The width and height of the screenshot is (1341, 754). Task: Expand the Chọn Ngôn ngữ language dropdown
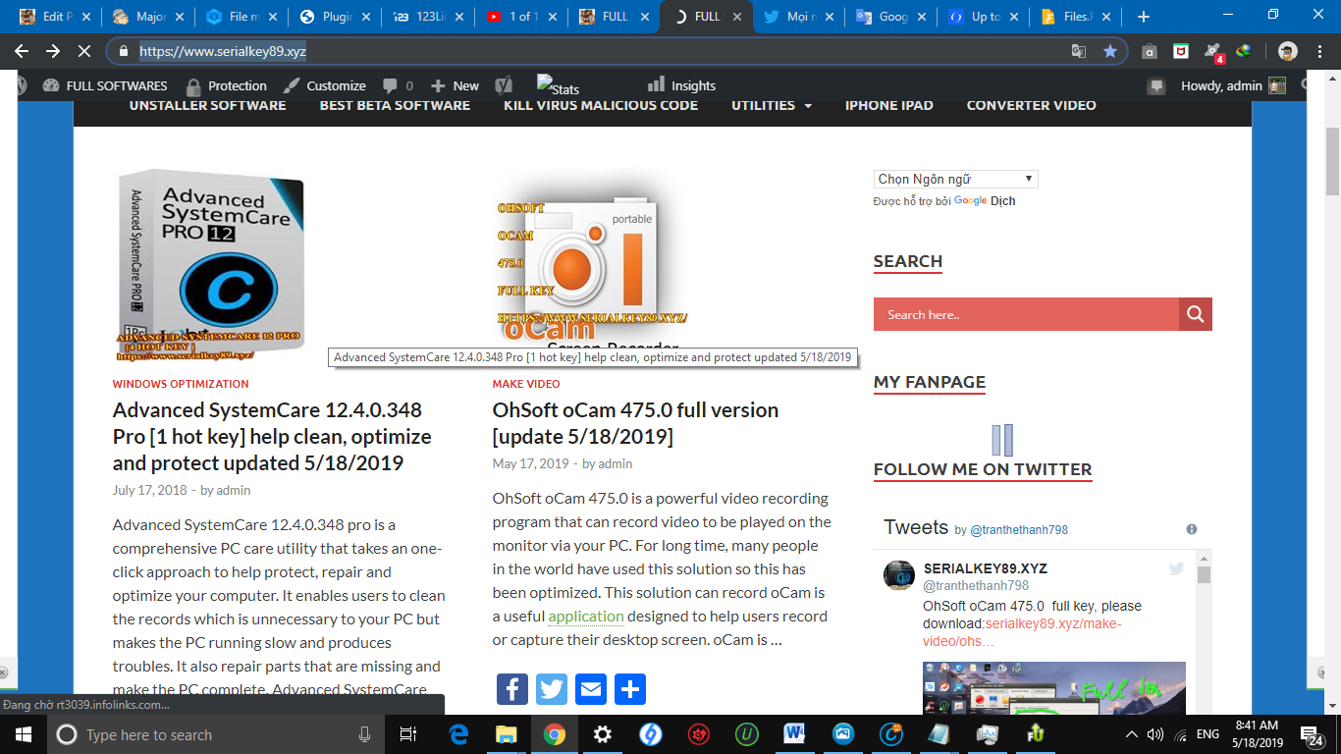[955, 179]
